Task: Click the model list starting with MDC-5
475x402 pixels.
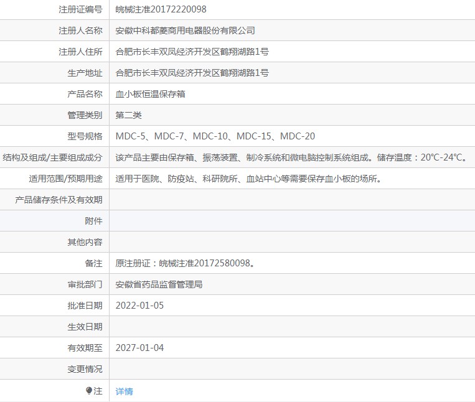Action: (215, 136)
